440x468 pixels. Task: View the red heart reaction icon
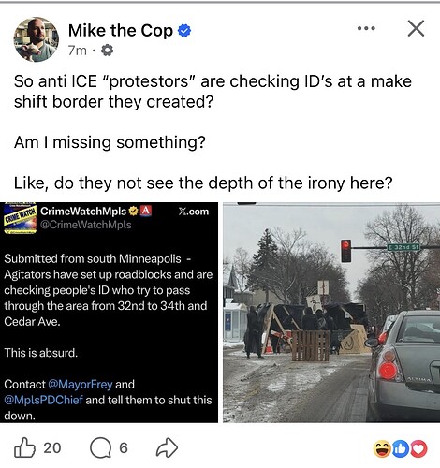pyautogui.click(x=418, y=448)
